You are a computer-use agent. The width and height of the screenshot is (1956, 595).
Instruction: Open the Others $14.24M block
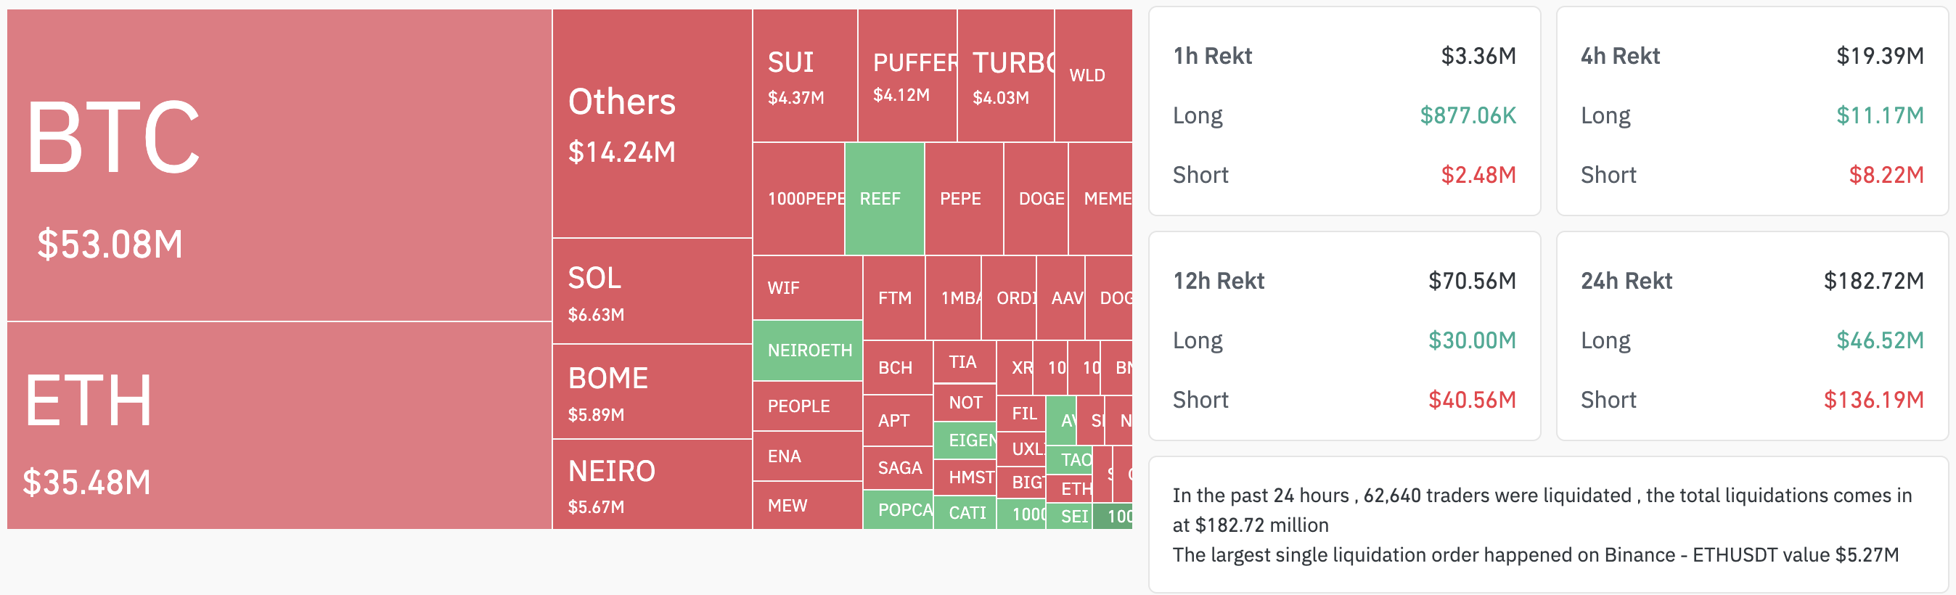coord(652,123)
